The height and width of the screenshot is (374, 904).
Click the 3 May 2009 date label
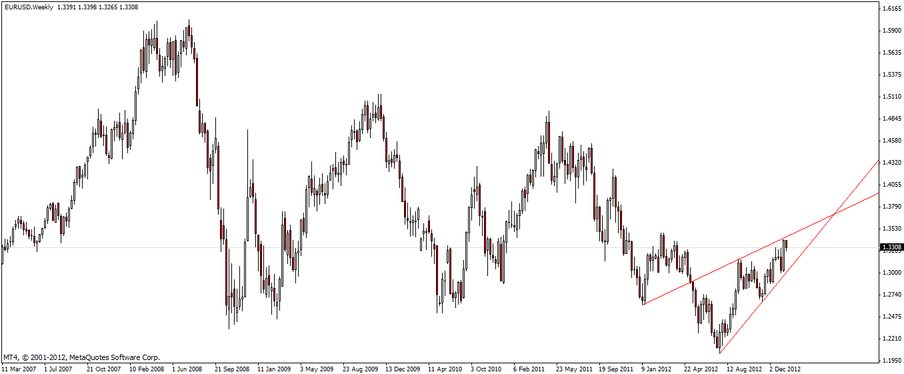coord(317,368)
